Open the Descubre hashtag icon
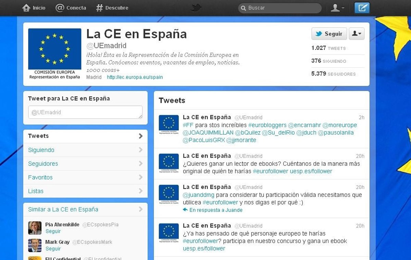 click(99, 8)
